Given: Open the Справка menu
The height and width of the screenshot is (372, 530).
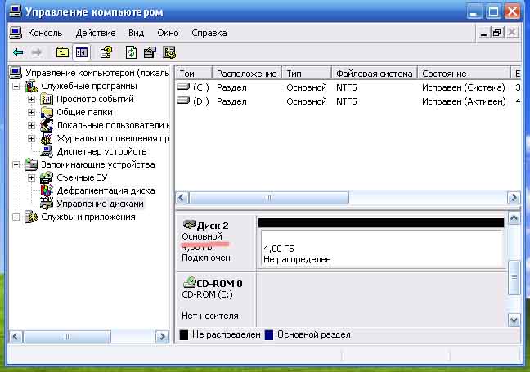Looking at the screenshot, I should [209, 33].
